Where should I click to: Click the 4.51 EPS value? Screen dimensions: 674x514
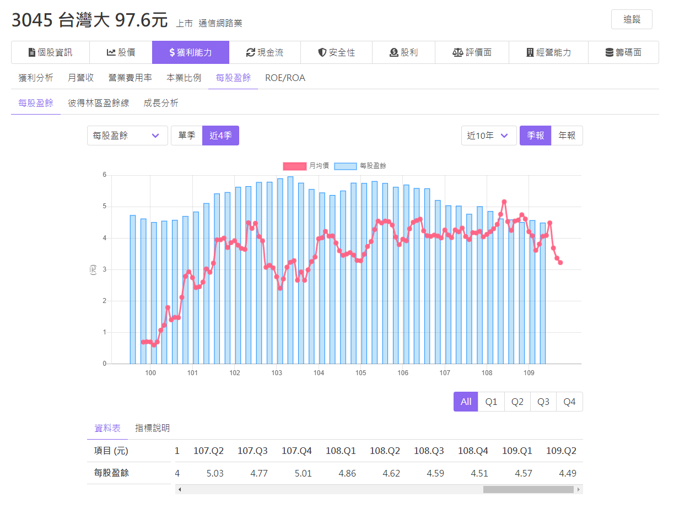(479, 473)
